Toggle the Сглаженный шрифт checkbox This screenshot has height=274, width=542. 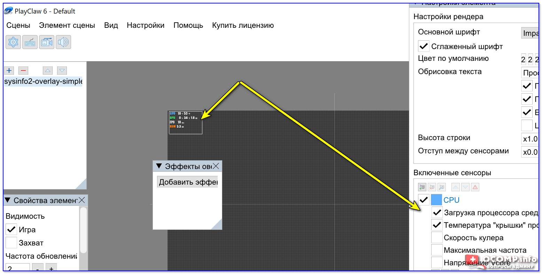tap(424, 46)
